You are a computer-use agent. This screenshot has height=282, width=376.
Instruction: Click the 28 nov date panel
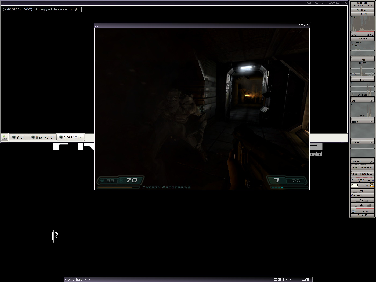[x=362, y=10]
